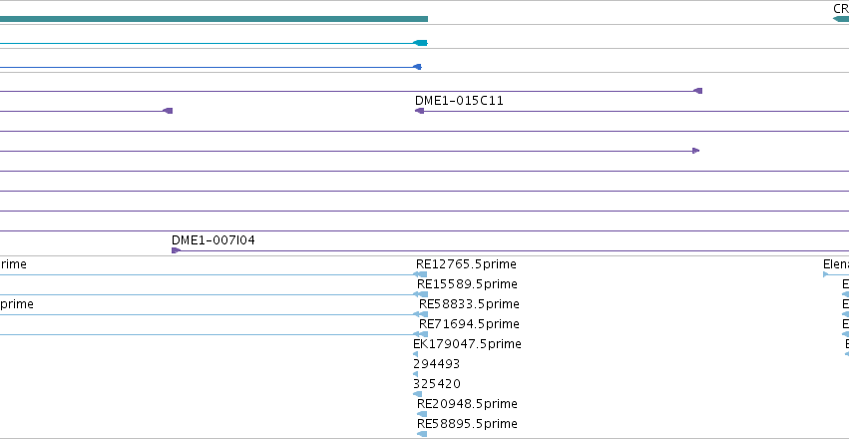Select the DME1-007I04 label text
849x439 pixels.
tap(213, 240)
